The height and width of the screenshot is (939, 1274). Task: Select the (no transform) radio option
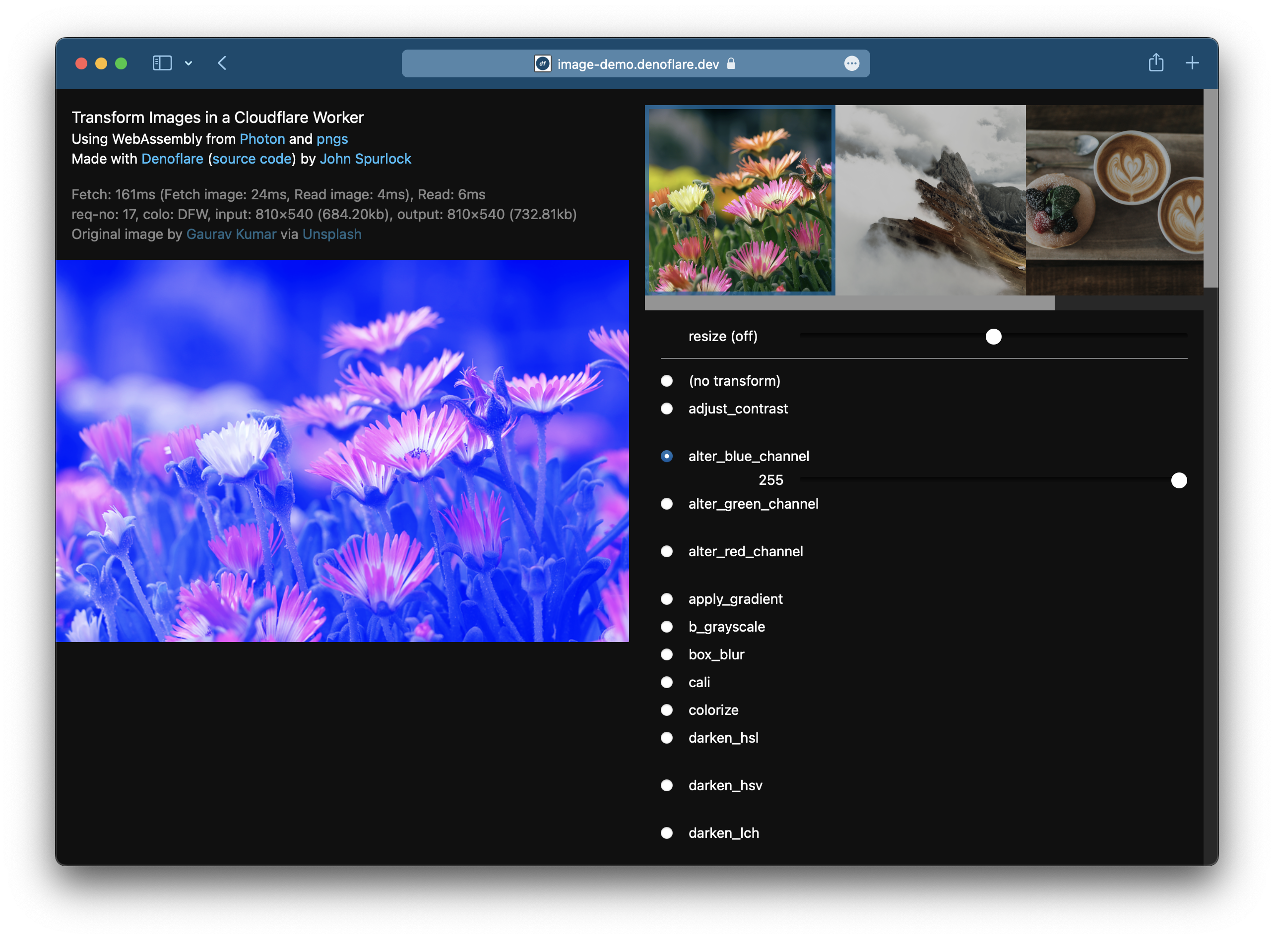(x=667, y=381)
